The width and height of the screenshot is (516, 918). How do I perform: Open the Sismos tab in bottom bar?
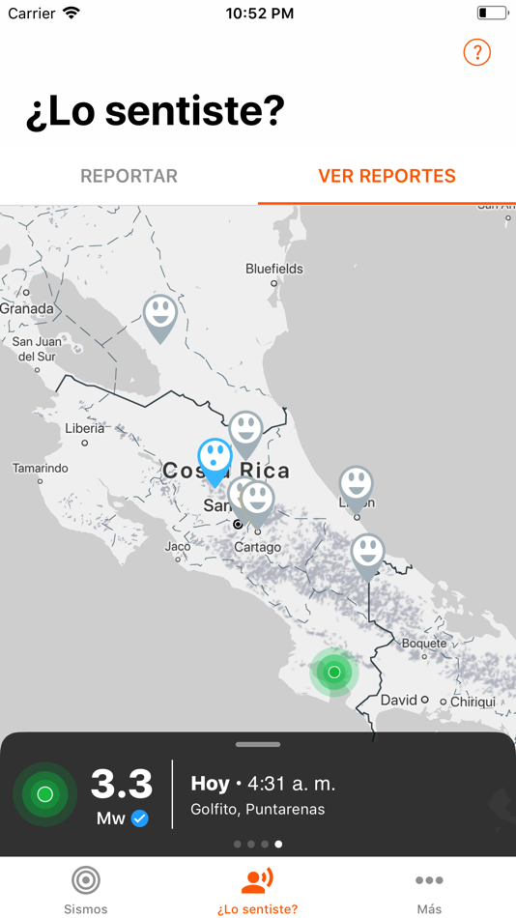(86, 890)
